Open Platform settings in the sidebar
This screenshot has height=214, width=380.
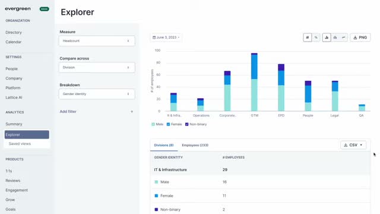point(13,88)
